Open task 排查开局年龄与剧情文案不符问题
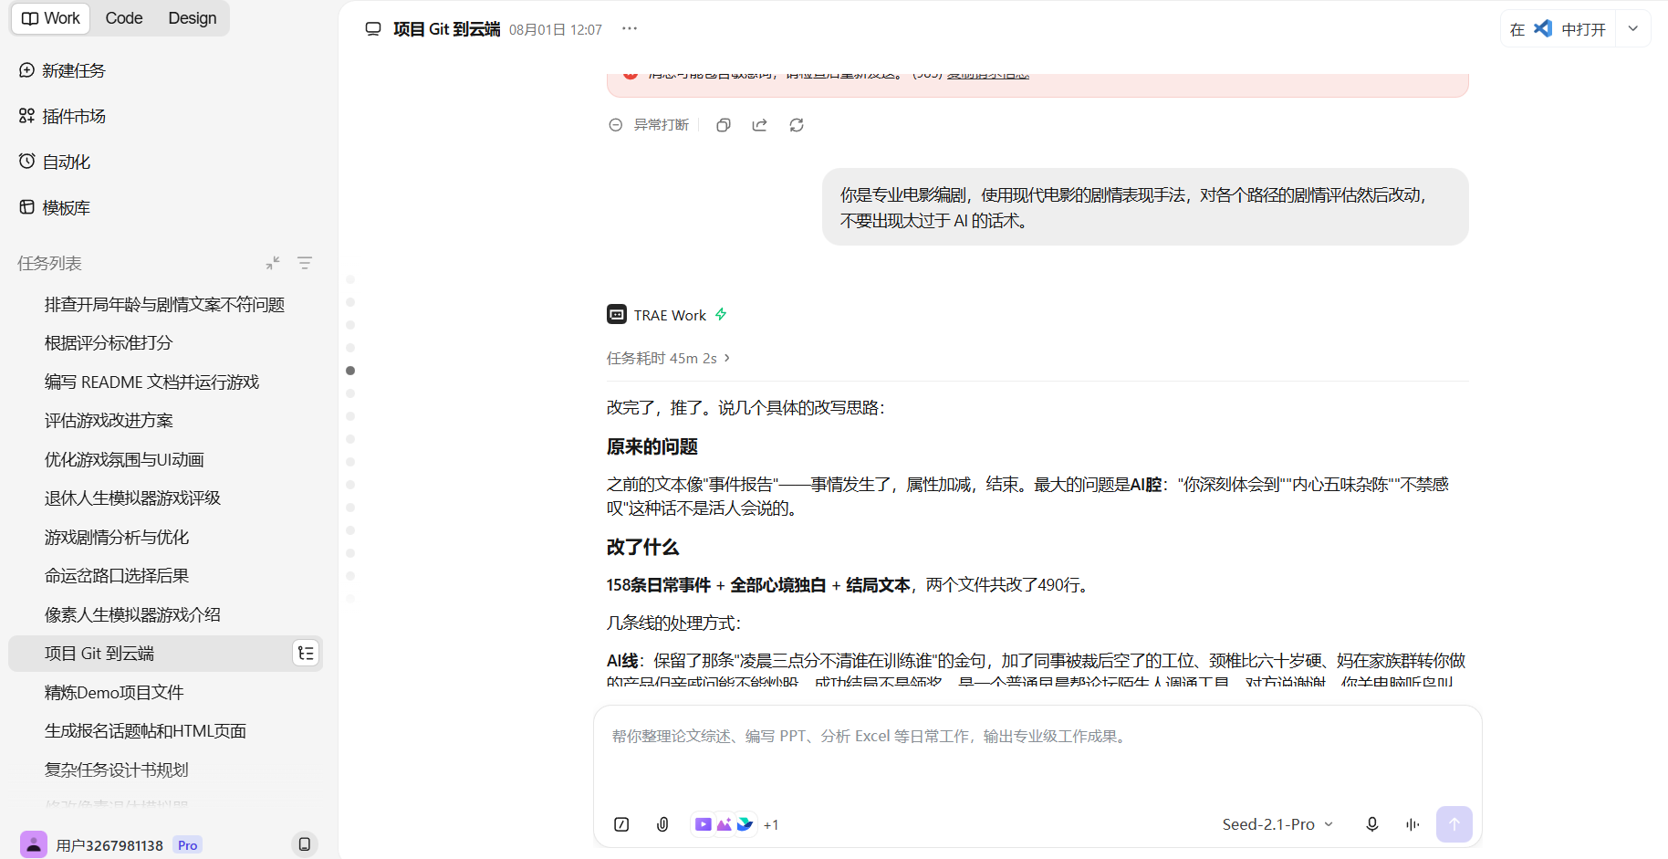The image size is (1668, 859). pos(165,304)
